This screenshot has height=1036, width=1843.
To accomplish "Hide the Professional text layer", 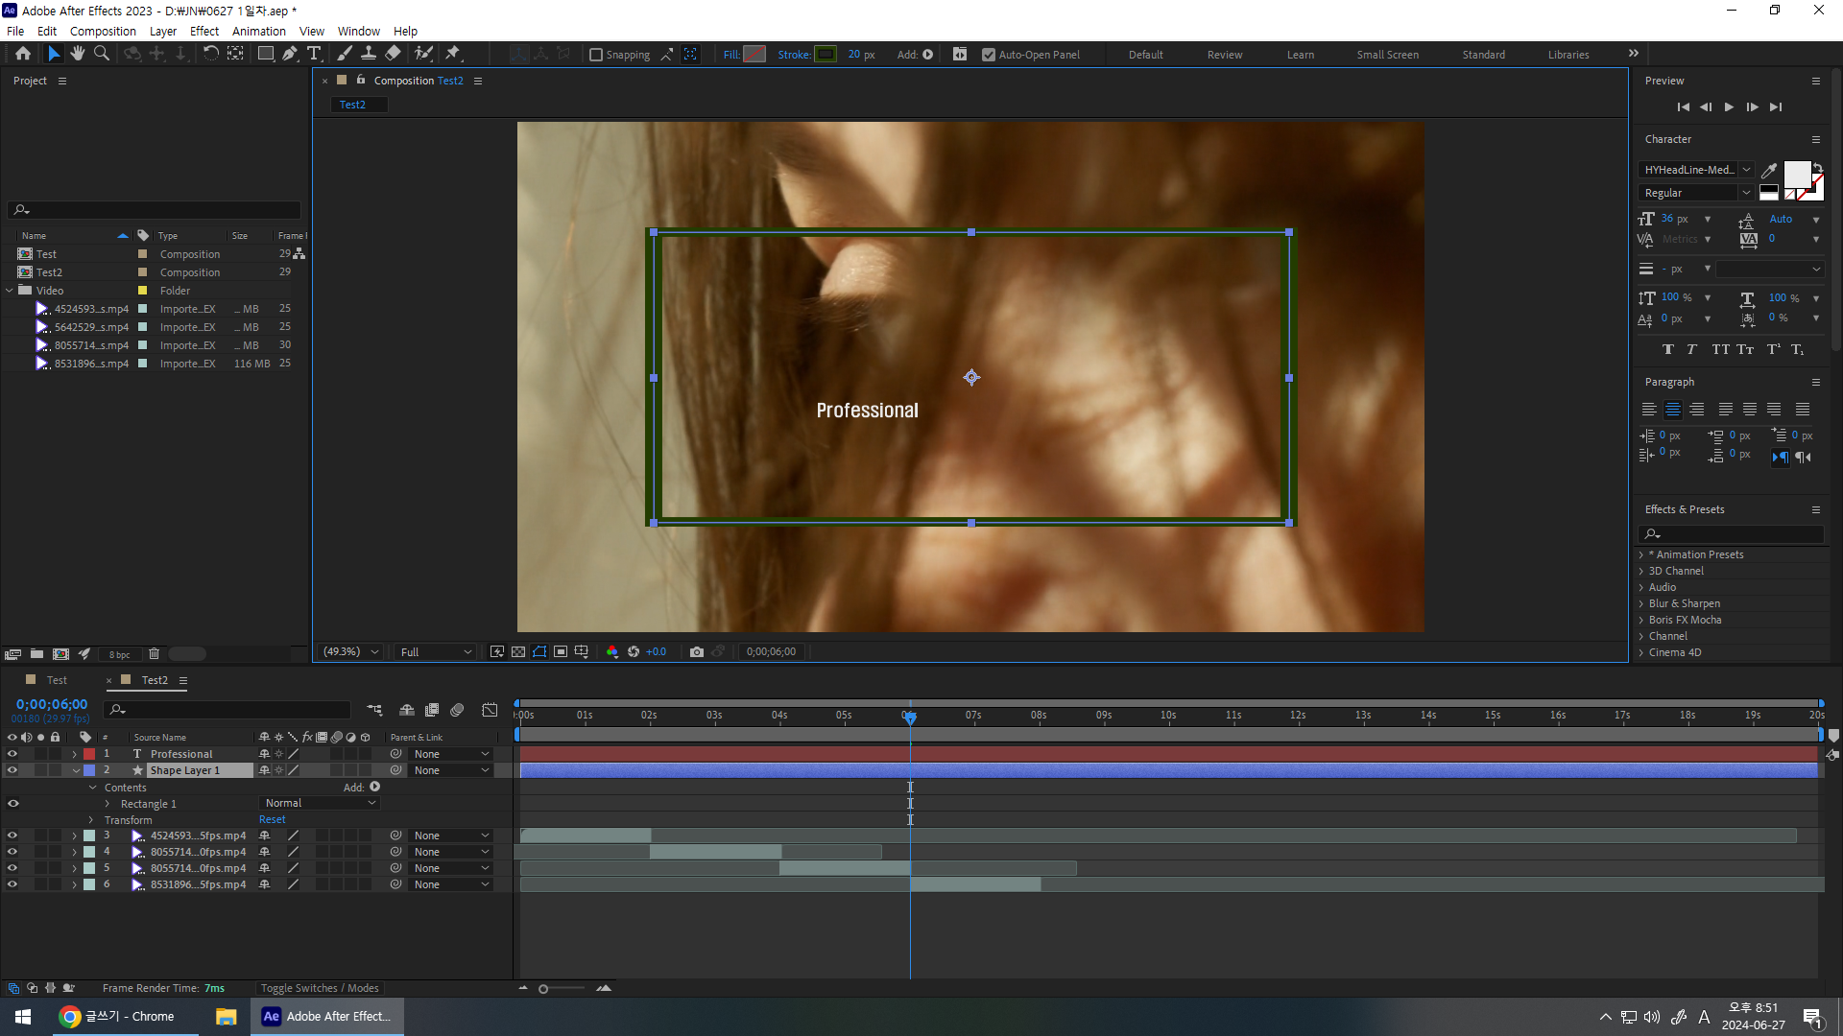I will coord(12,754).
